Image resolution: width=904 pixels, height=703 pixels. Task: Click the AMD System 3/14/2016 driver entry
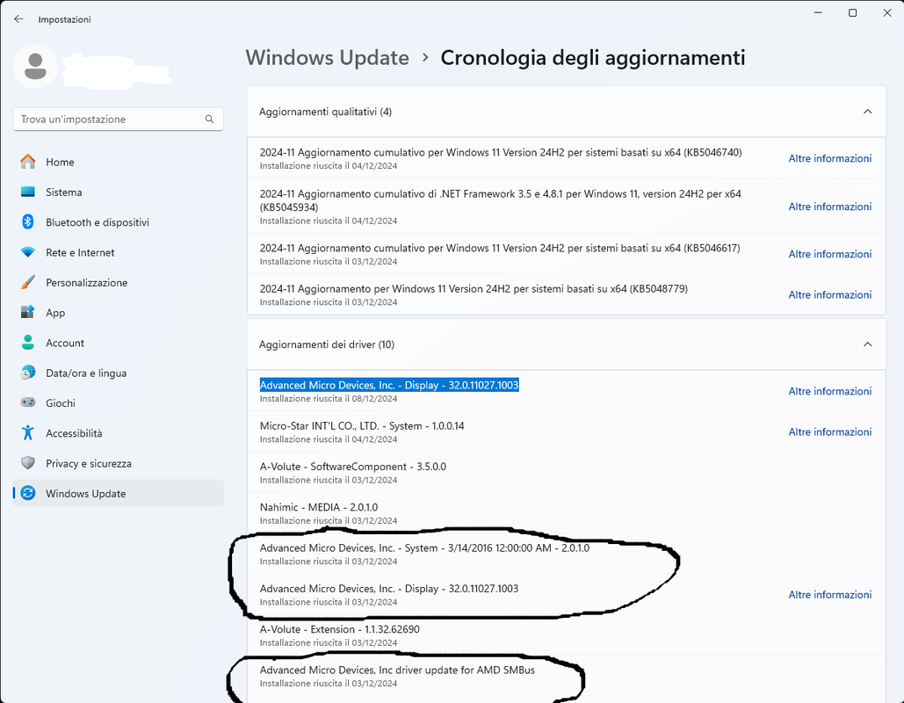pyautogui.click(x=566, y=554)
